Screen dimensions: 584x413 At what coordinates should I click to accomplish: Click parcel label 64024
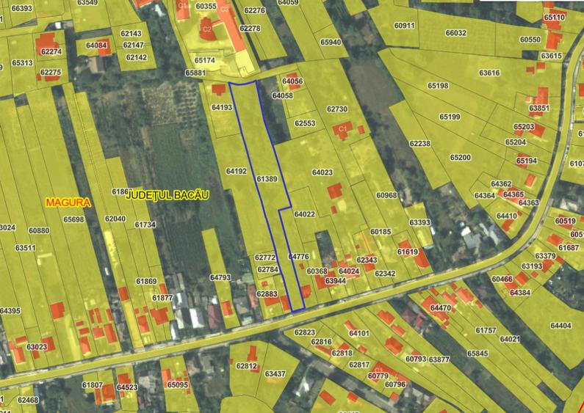click(349, 271)
